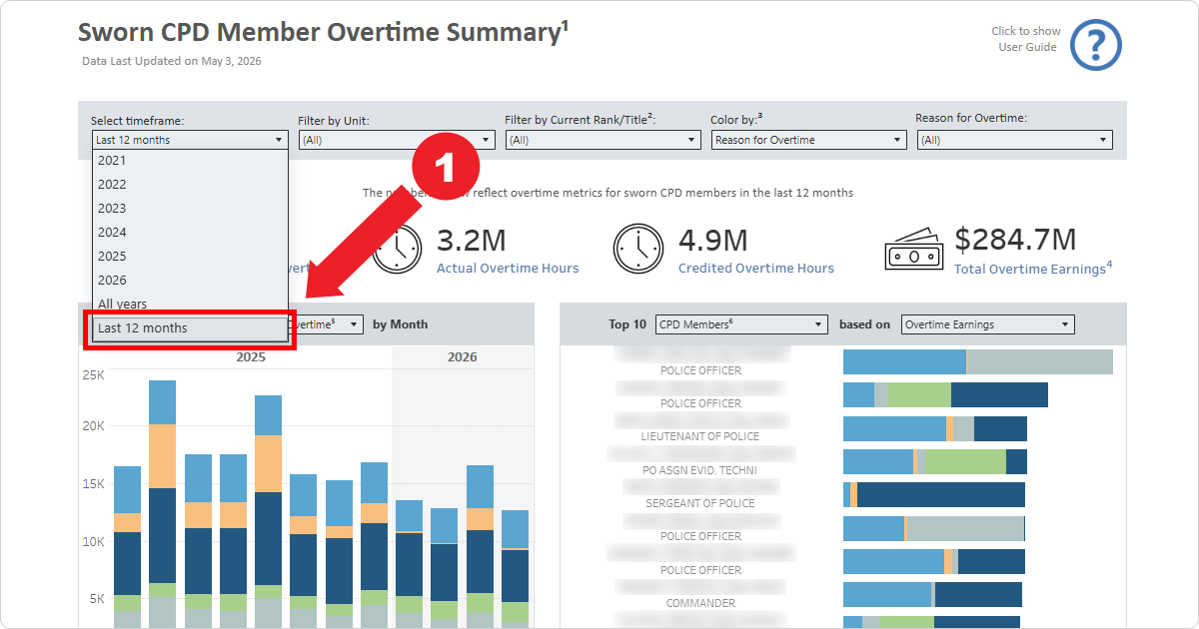
Task: Collapse the Select timeframe dropdown
Action: coord(190,140)
